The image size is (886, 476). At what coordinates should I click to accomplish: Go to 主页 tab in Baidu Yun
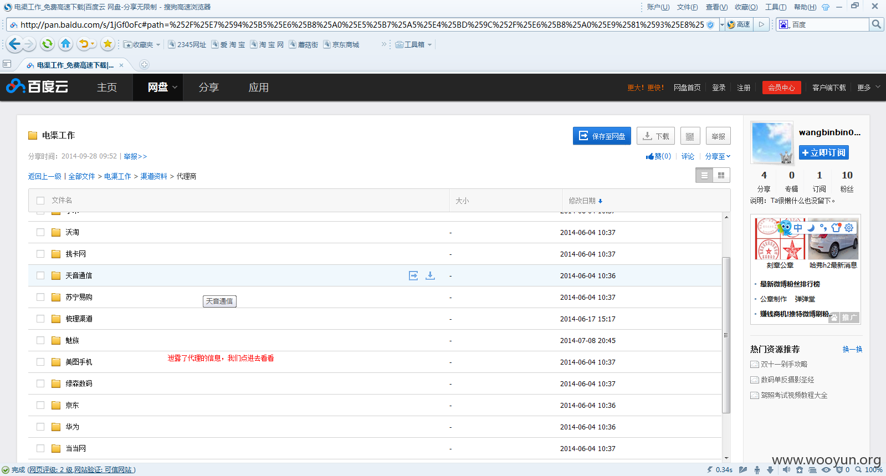107,88
